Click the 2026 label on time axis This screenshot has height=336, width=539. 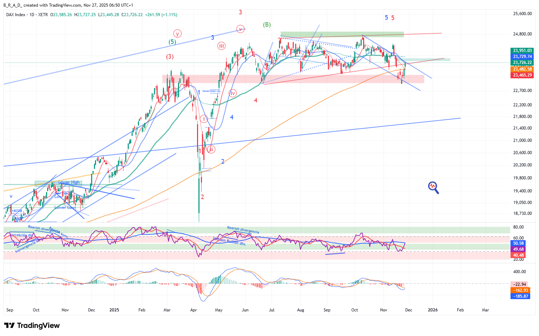tap(432, 310)
